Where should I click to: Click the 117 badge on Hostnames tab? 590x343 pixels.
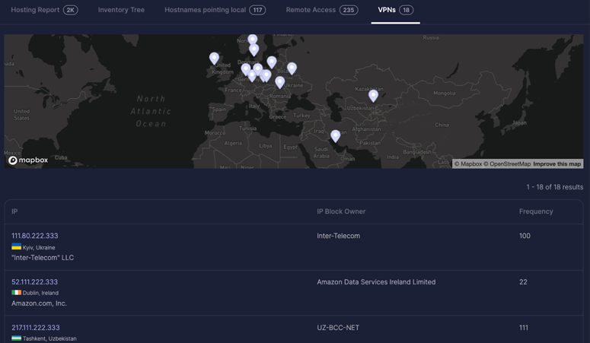257,10
